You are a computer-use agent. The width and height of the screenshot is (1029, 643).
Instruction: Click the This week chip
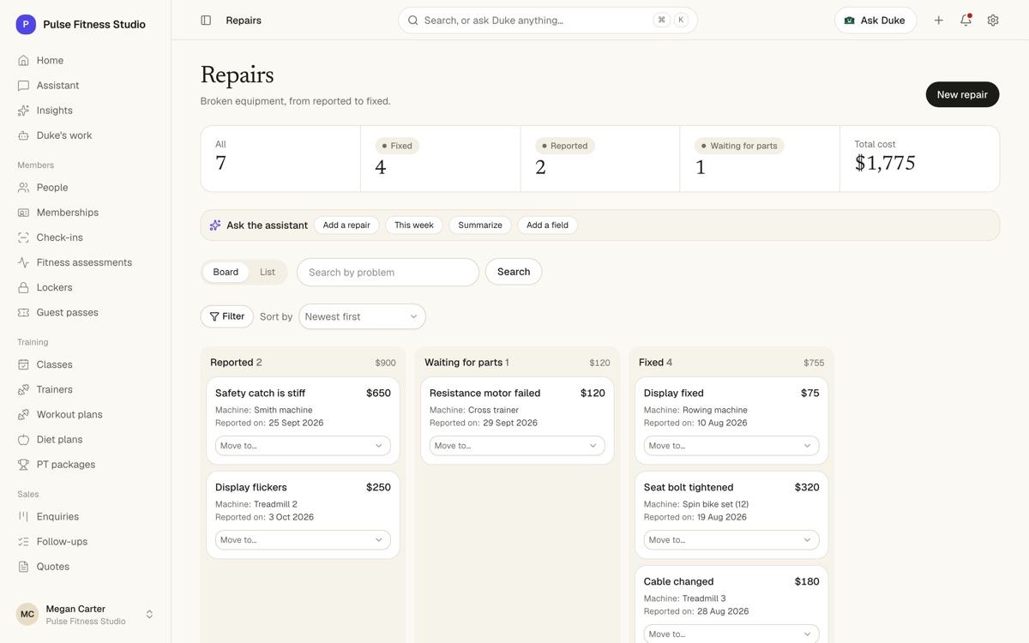(x=414, y=225)
